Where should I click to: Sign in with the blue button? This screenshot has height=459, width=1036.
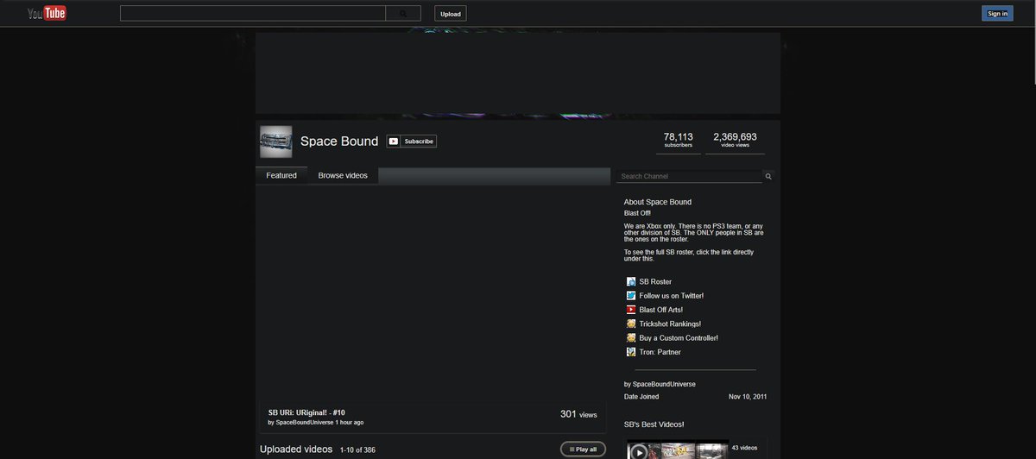997,13
